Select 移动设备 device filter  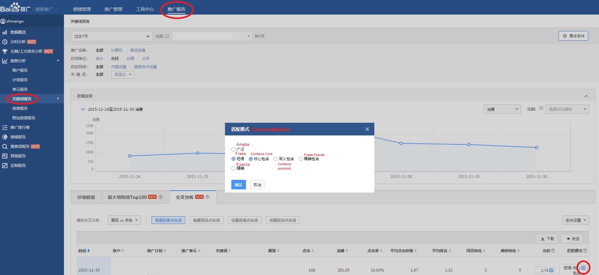(x=138, y=50)
